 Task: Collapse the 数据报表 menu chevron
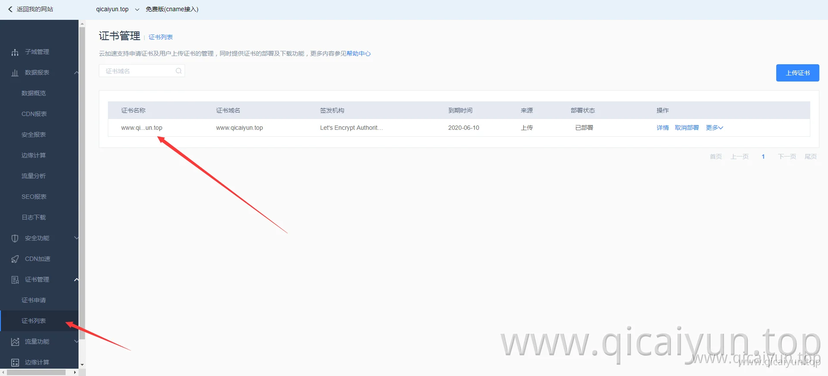coord(76,72)
